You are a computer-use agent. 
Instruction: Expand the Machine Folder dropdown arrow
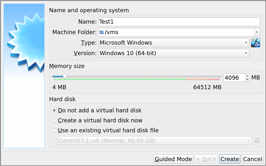point(257,32)
